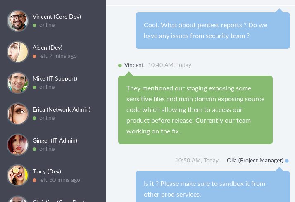Click Vincent's green online status dot in sidebar
The image size is (295, 202).
(35, 25)
